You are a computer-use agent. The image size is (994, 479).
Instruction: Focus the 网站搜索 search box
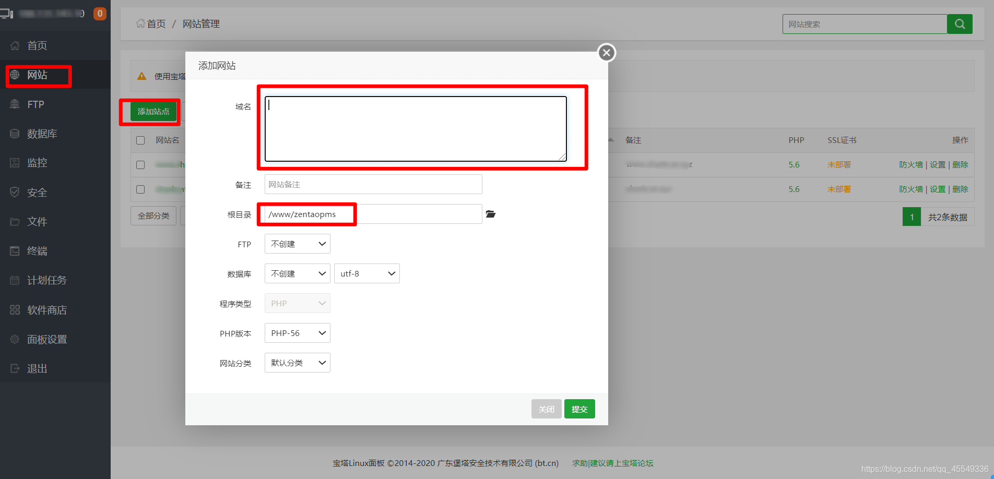click(x=865, y=24)
